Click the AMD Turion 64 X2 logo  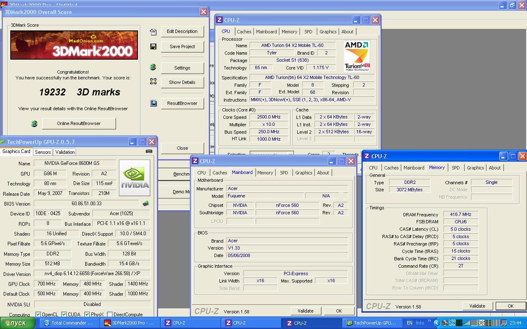pos(357,56)
